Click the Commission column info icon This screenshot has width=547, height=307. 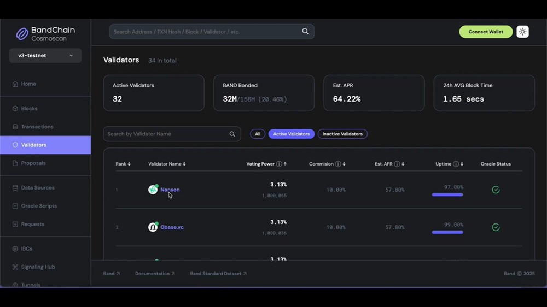pyautogui.click(x=337, y=164)
